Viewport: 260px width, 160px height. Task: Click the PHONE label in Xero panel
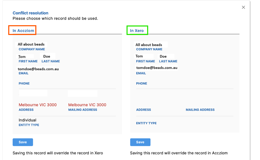click(142, 83)
